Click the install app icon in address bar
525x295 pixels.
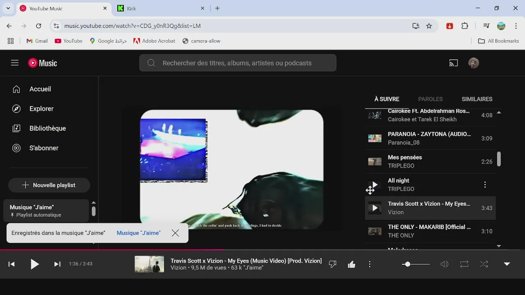tap(416, 26)
